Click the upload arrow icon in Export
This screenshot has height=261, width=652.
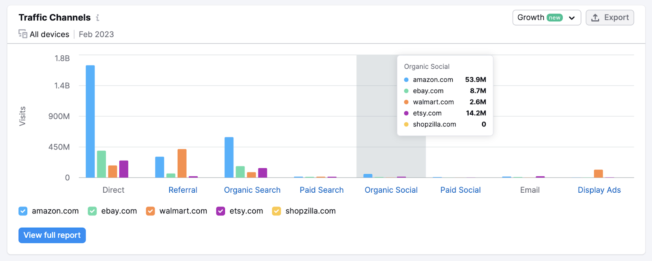pyautogui.click(x=595, y=17)
